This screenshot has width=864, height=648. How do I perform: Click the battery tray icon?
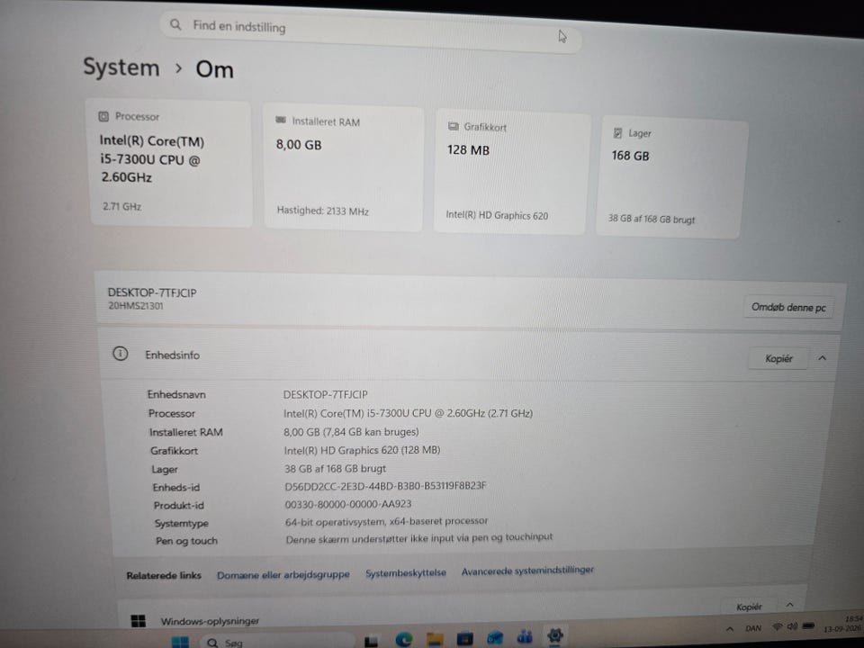[808, 625]
